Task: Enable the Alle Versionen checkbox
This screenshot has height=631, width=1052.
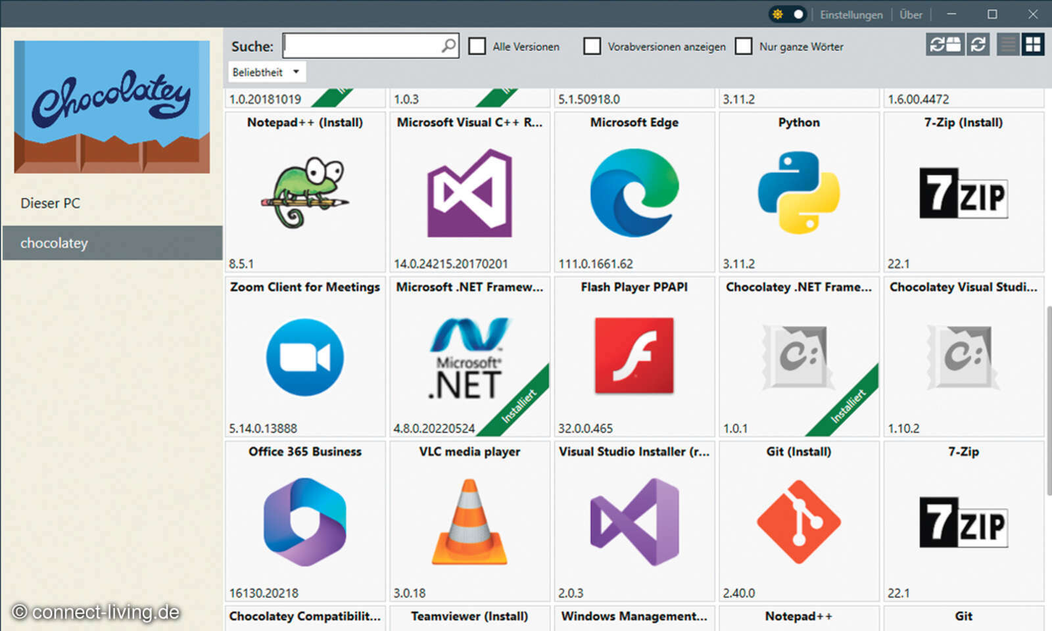Action: [x=477, y=46]
